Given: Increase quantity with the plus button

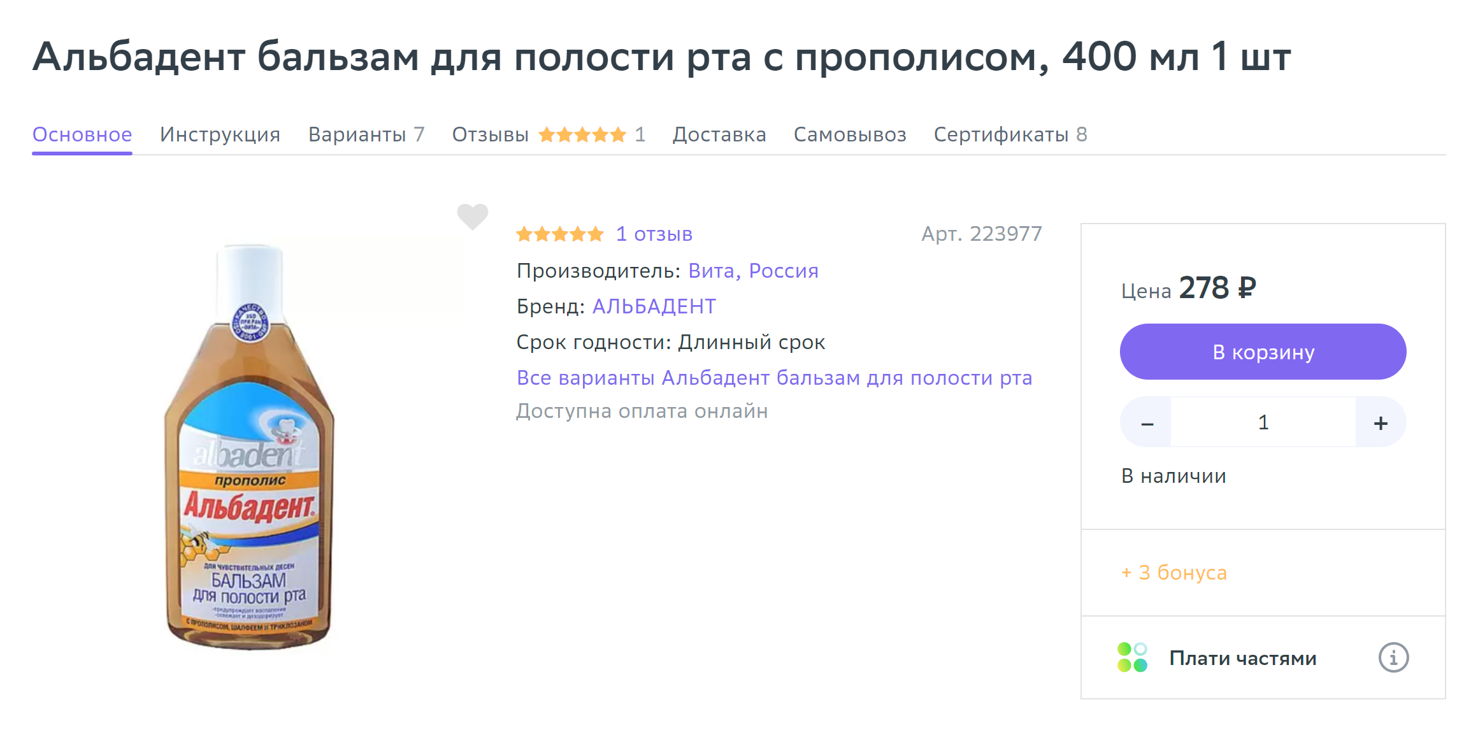Looking at the screenshot, I should point(1381,422).
